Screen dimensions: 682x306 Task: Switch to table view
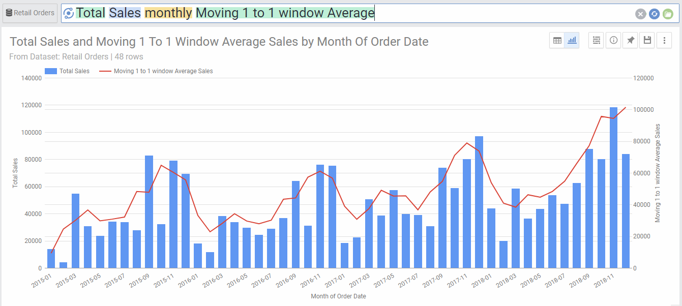[x=557, y=41]
